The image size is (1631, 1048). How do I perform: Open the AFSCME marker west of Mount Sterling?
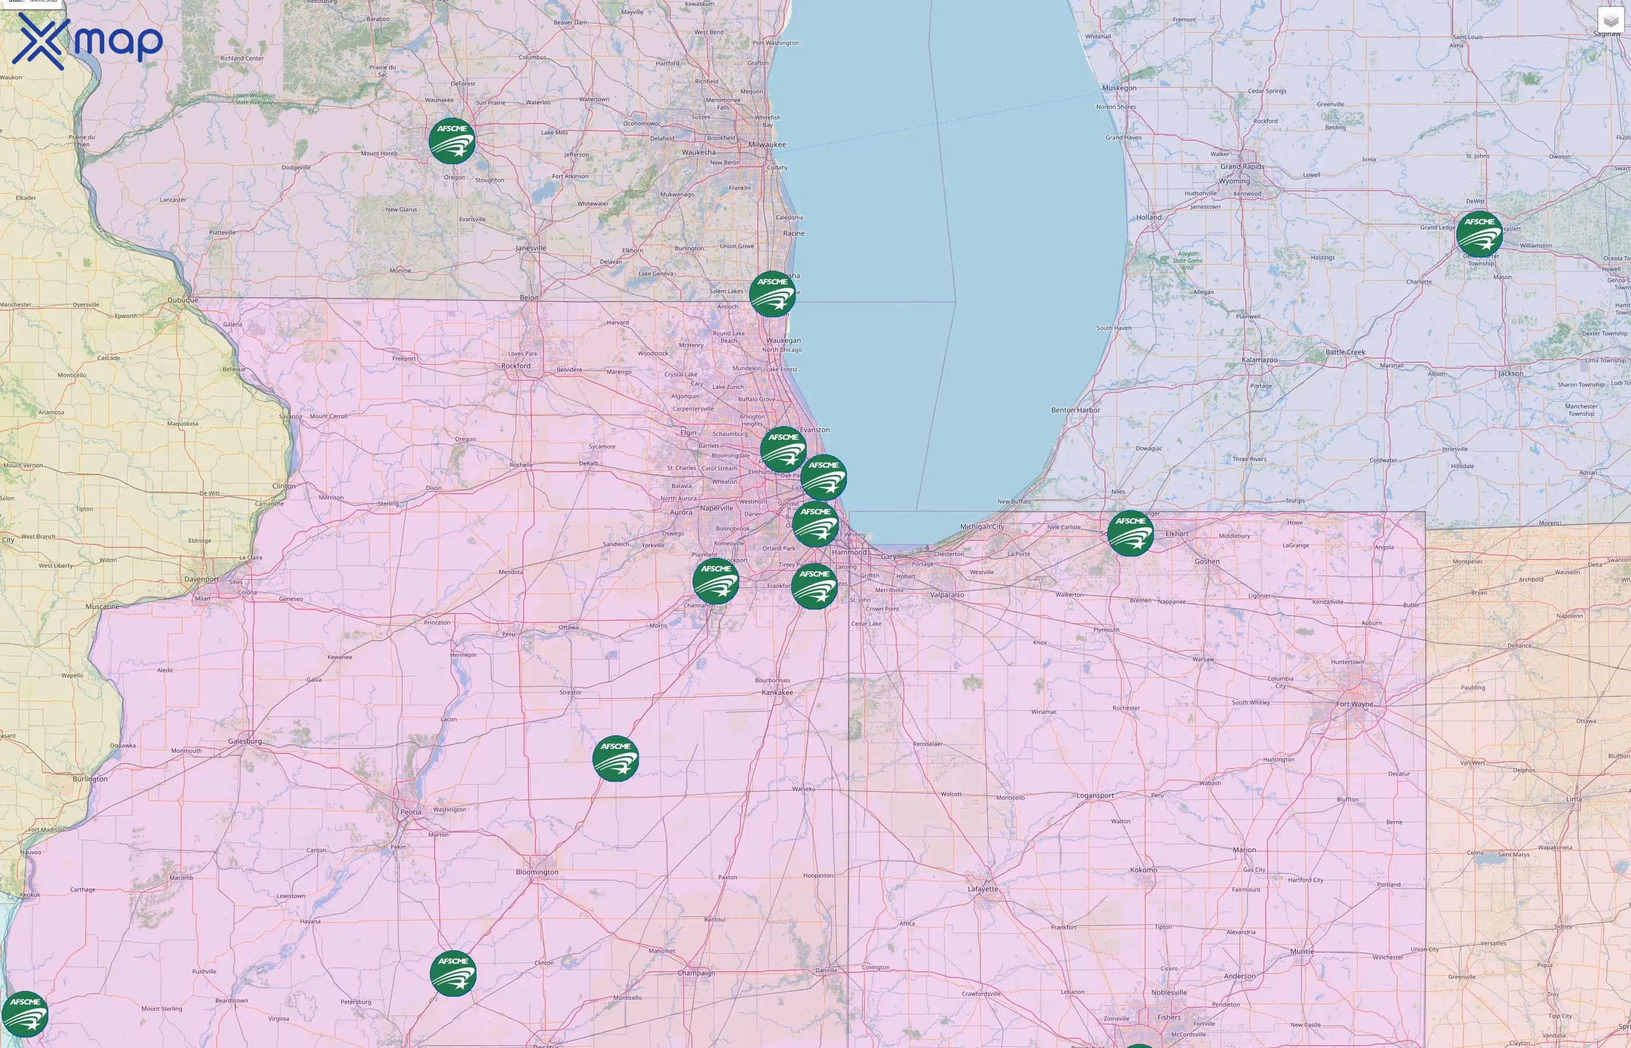coord(25,1015)
